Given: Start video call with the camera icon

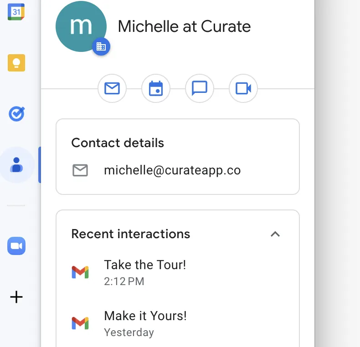Looking at the screenshot, I should (x=243, y=88).
